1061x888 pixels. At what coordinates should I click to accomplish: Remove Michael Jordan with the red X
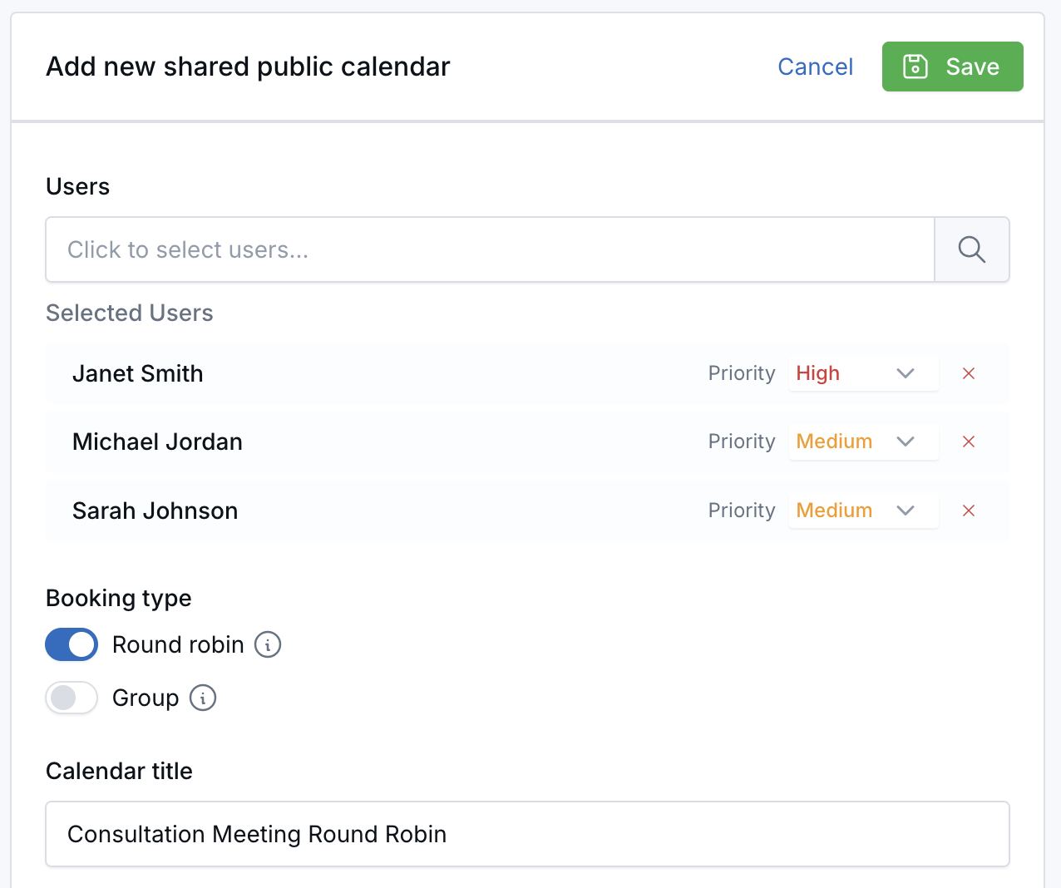968,442
